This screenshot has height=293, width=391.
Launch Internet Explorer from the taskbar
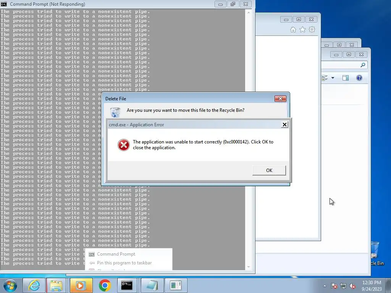click(34, 285)
